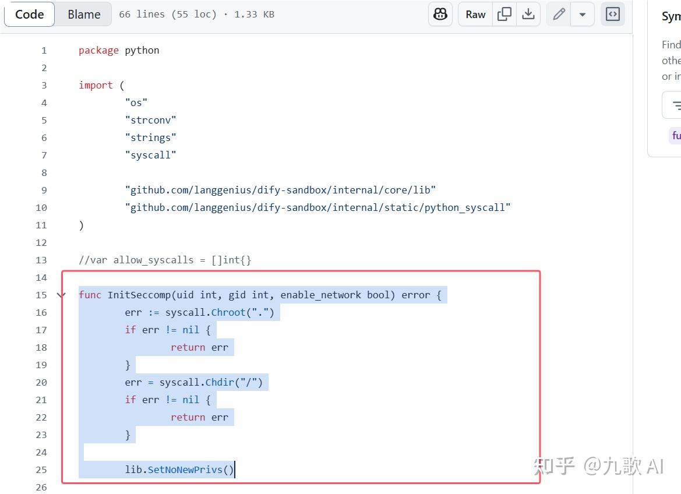Viewport: 681px width, 494px height.
Task: Open the GitHub Copilot menu
Action: (x=440, y=14)
